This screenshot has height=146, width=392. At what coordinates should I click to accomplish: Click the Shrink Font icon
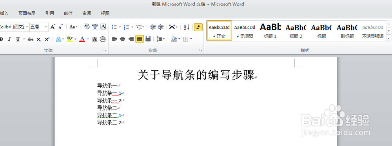[60, 27]
